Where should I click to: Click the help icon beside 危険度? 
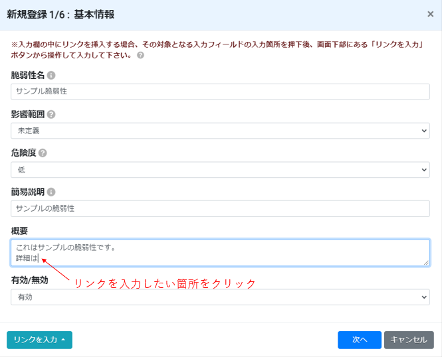click(x=43, y=153)
